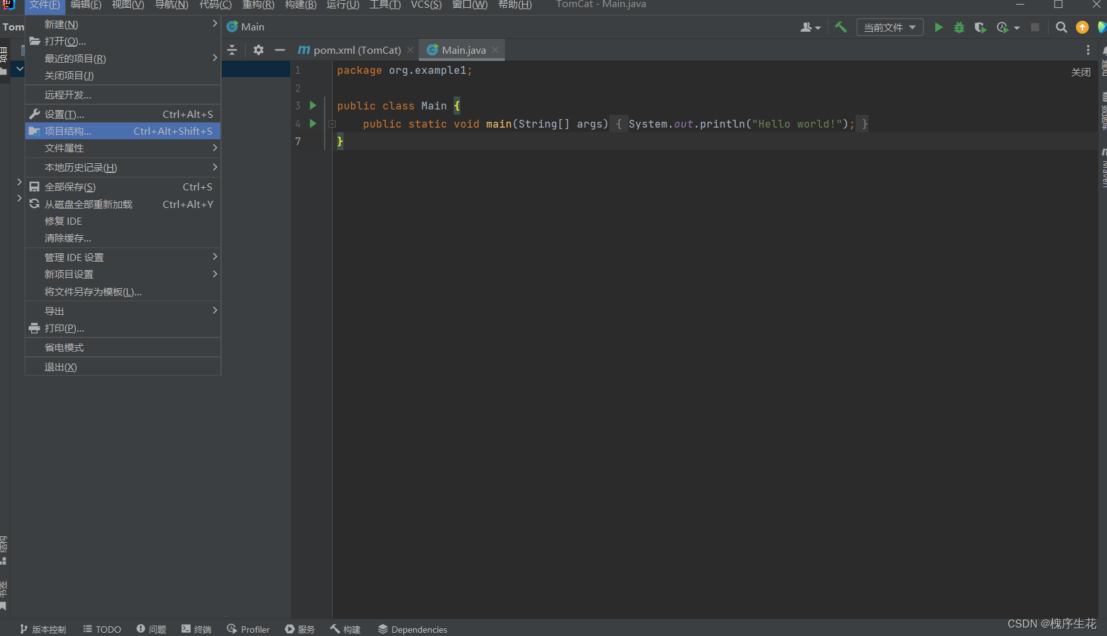
Task: Open the VCS(S) menu
Action: tap(426, 5)
